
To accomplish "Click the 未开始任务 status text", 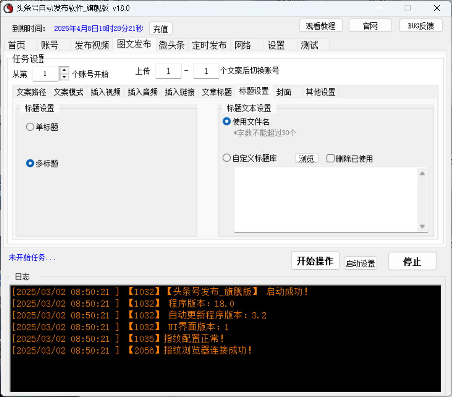I will point(32,258).
